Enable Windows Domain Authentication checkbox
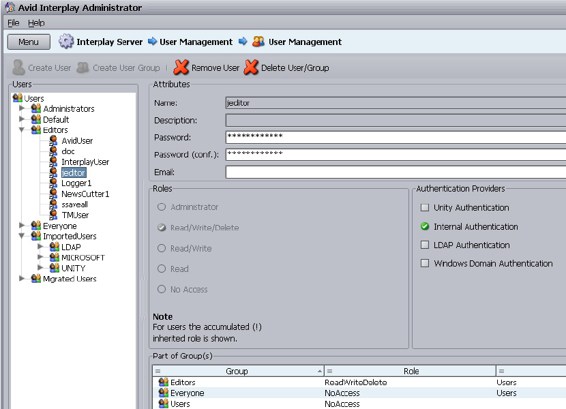The height and width of the screenshot is (409, 566). click(425, 263)
